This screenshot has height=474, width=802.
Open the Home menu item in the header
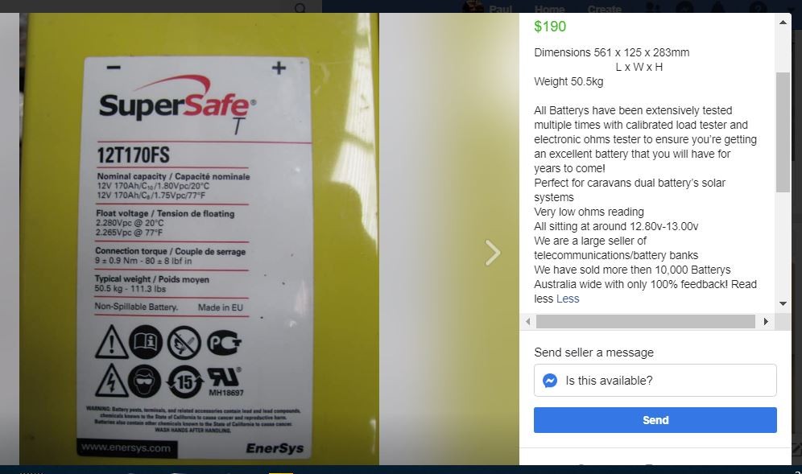[549, 9]
